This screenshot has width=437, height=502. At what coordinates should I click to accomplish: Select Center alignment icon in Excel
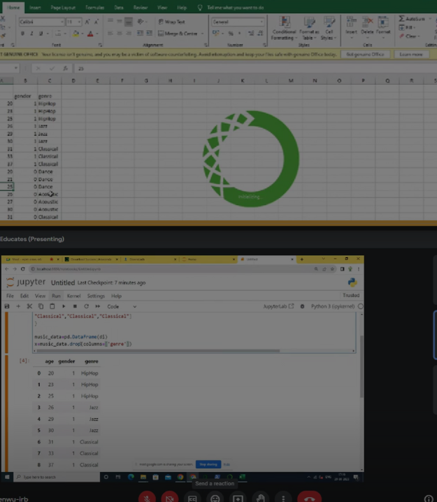pos(119,34)
